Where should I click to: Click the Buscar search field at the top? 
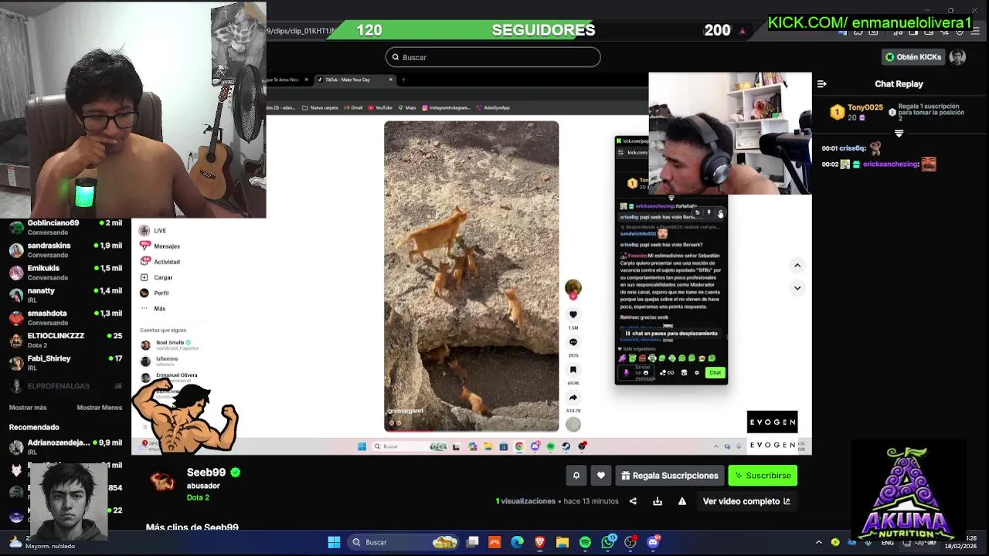tap(493, 57)
